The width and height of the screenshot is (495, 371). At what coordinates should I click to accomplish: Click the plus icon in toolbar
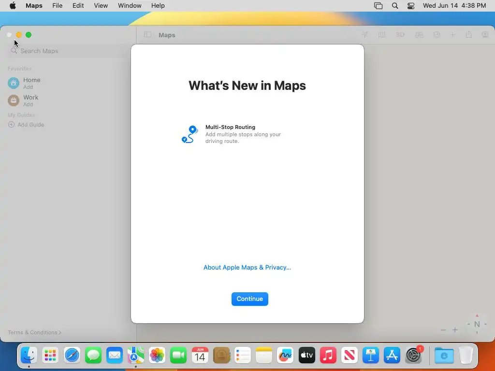[452, 35]
